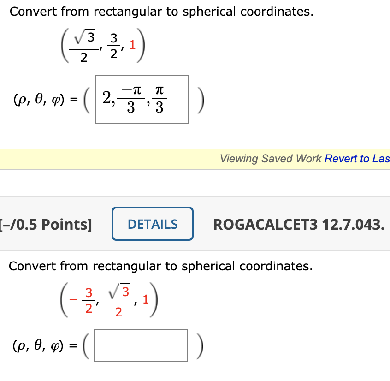Select the filled answer box showing 2, -π/3, π/3

(142, 99)
